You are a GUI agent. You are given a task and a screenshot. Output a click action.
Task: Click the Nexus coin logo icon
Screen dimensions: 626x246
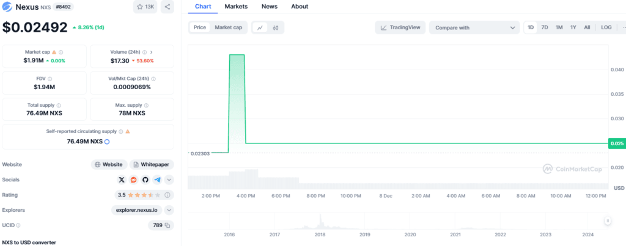coord(7,7)
